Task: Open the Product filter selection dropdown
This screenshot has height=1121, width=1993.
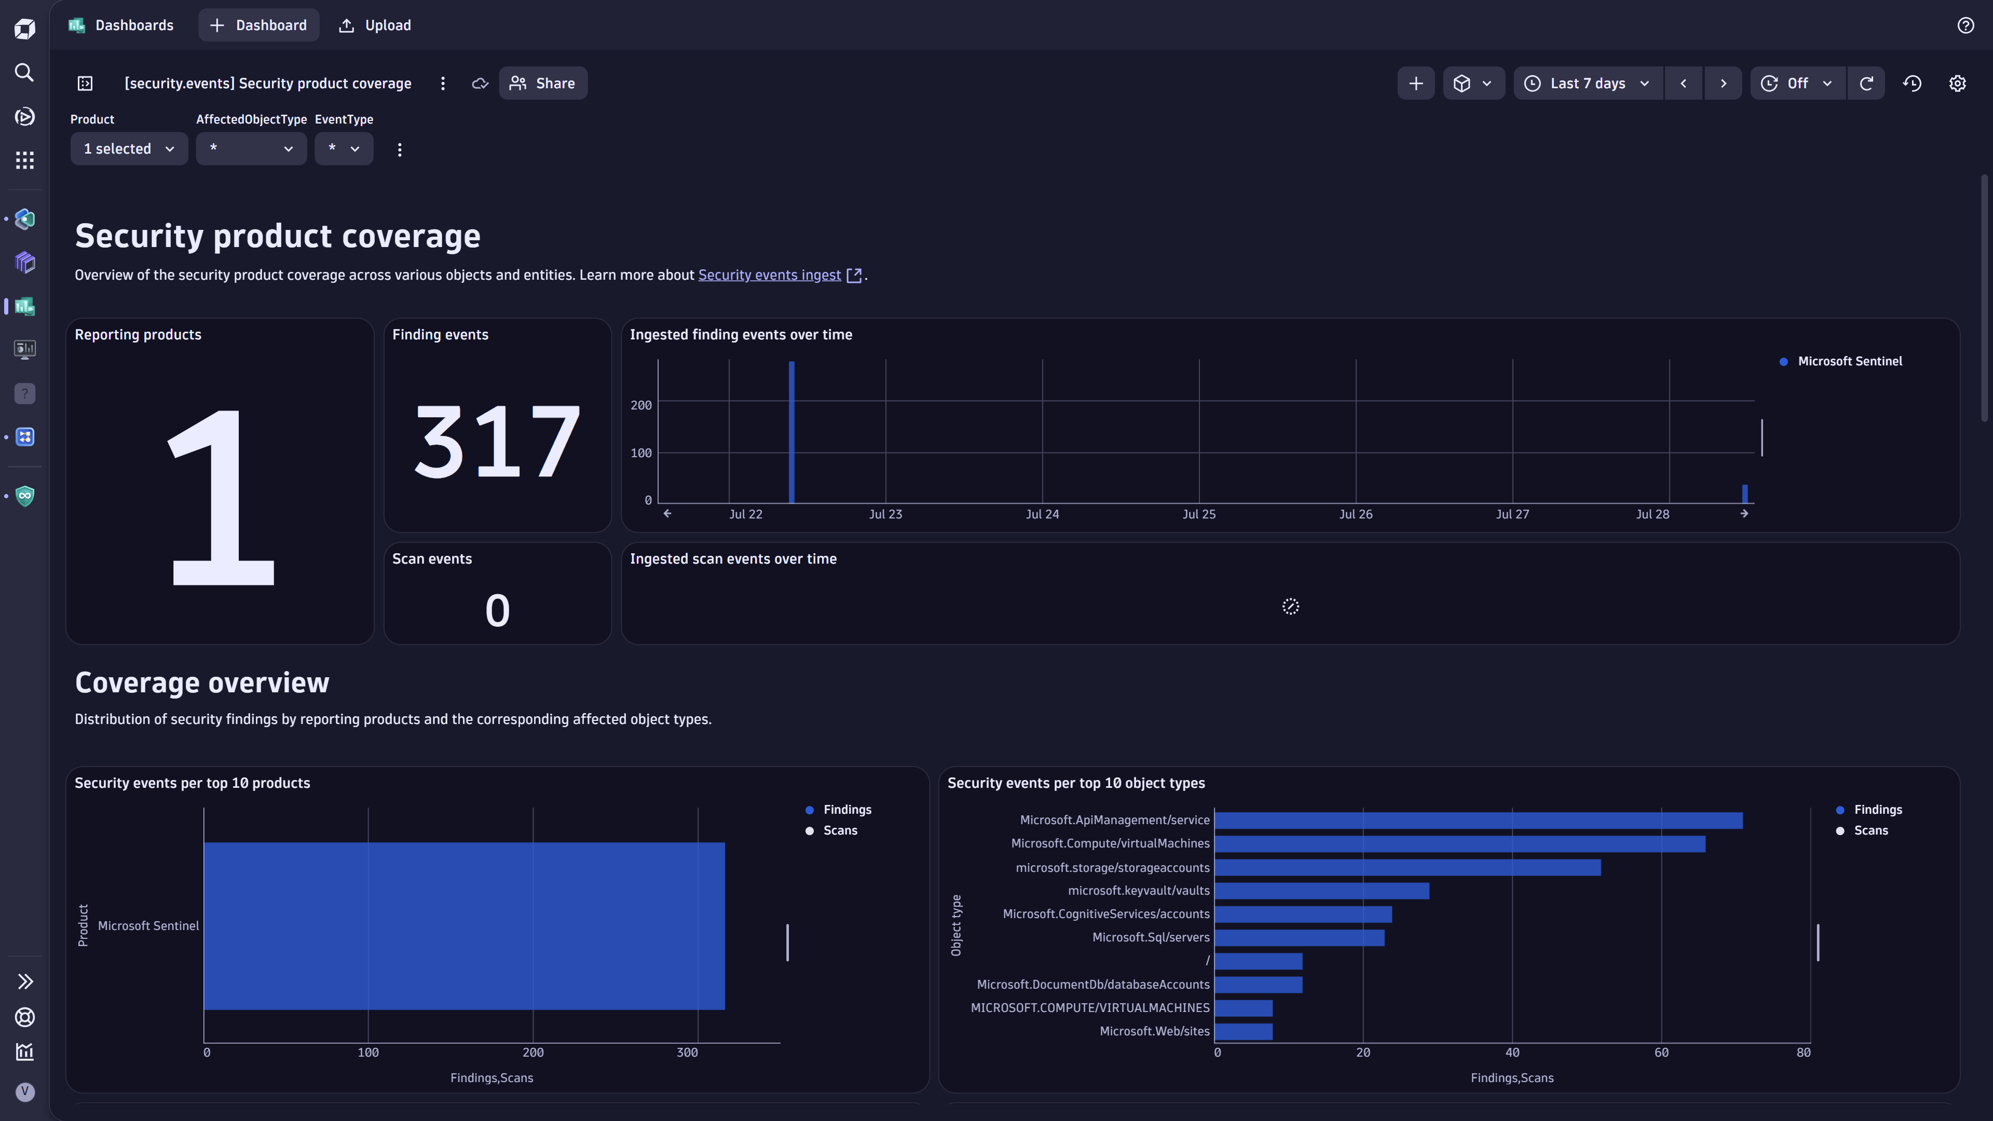Action: click(x=128, y=148)
